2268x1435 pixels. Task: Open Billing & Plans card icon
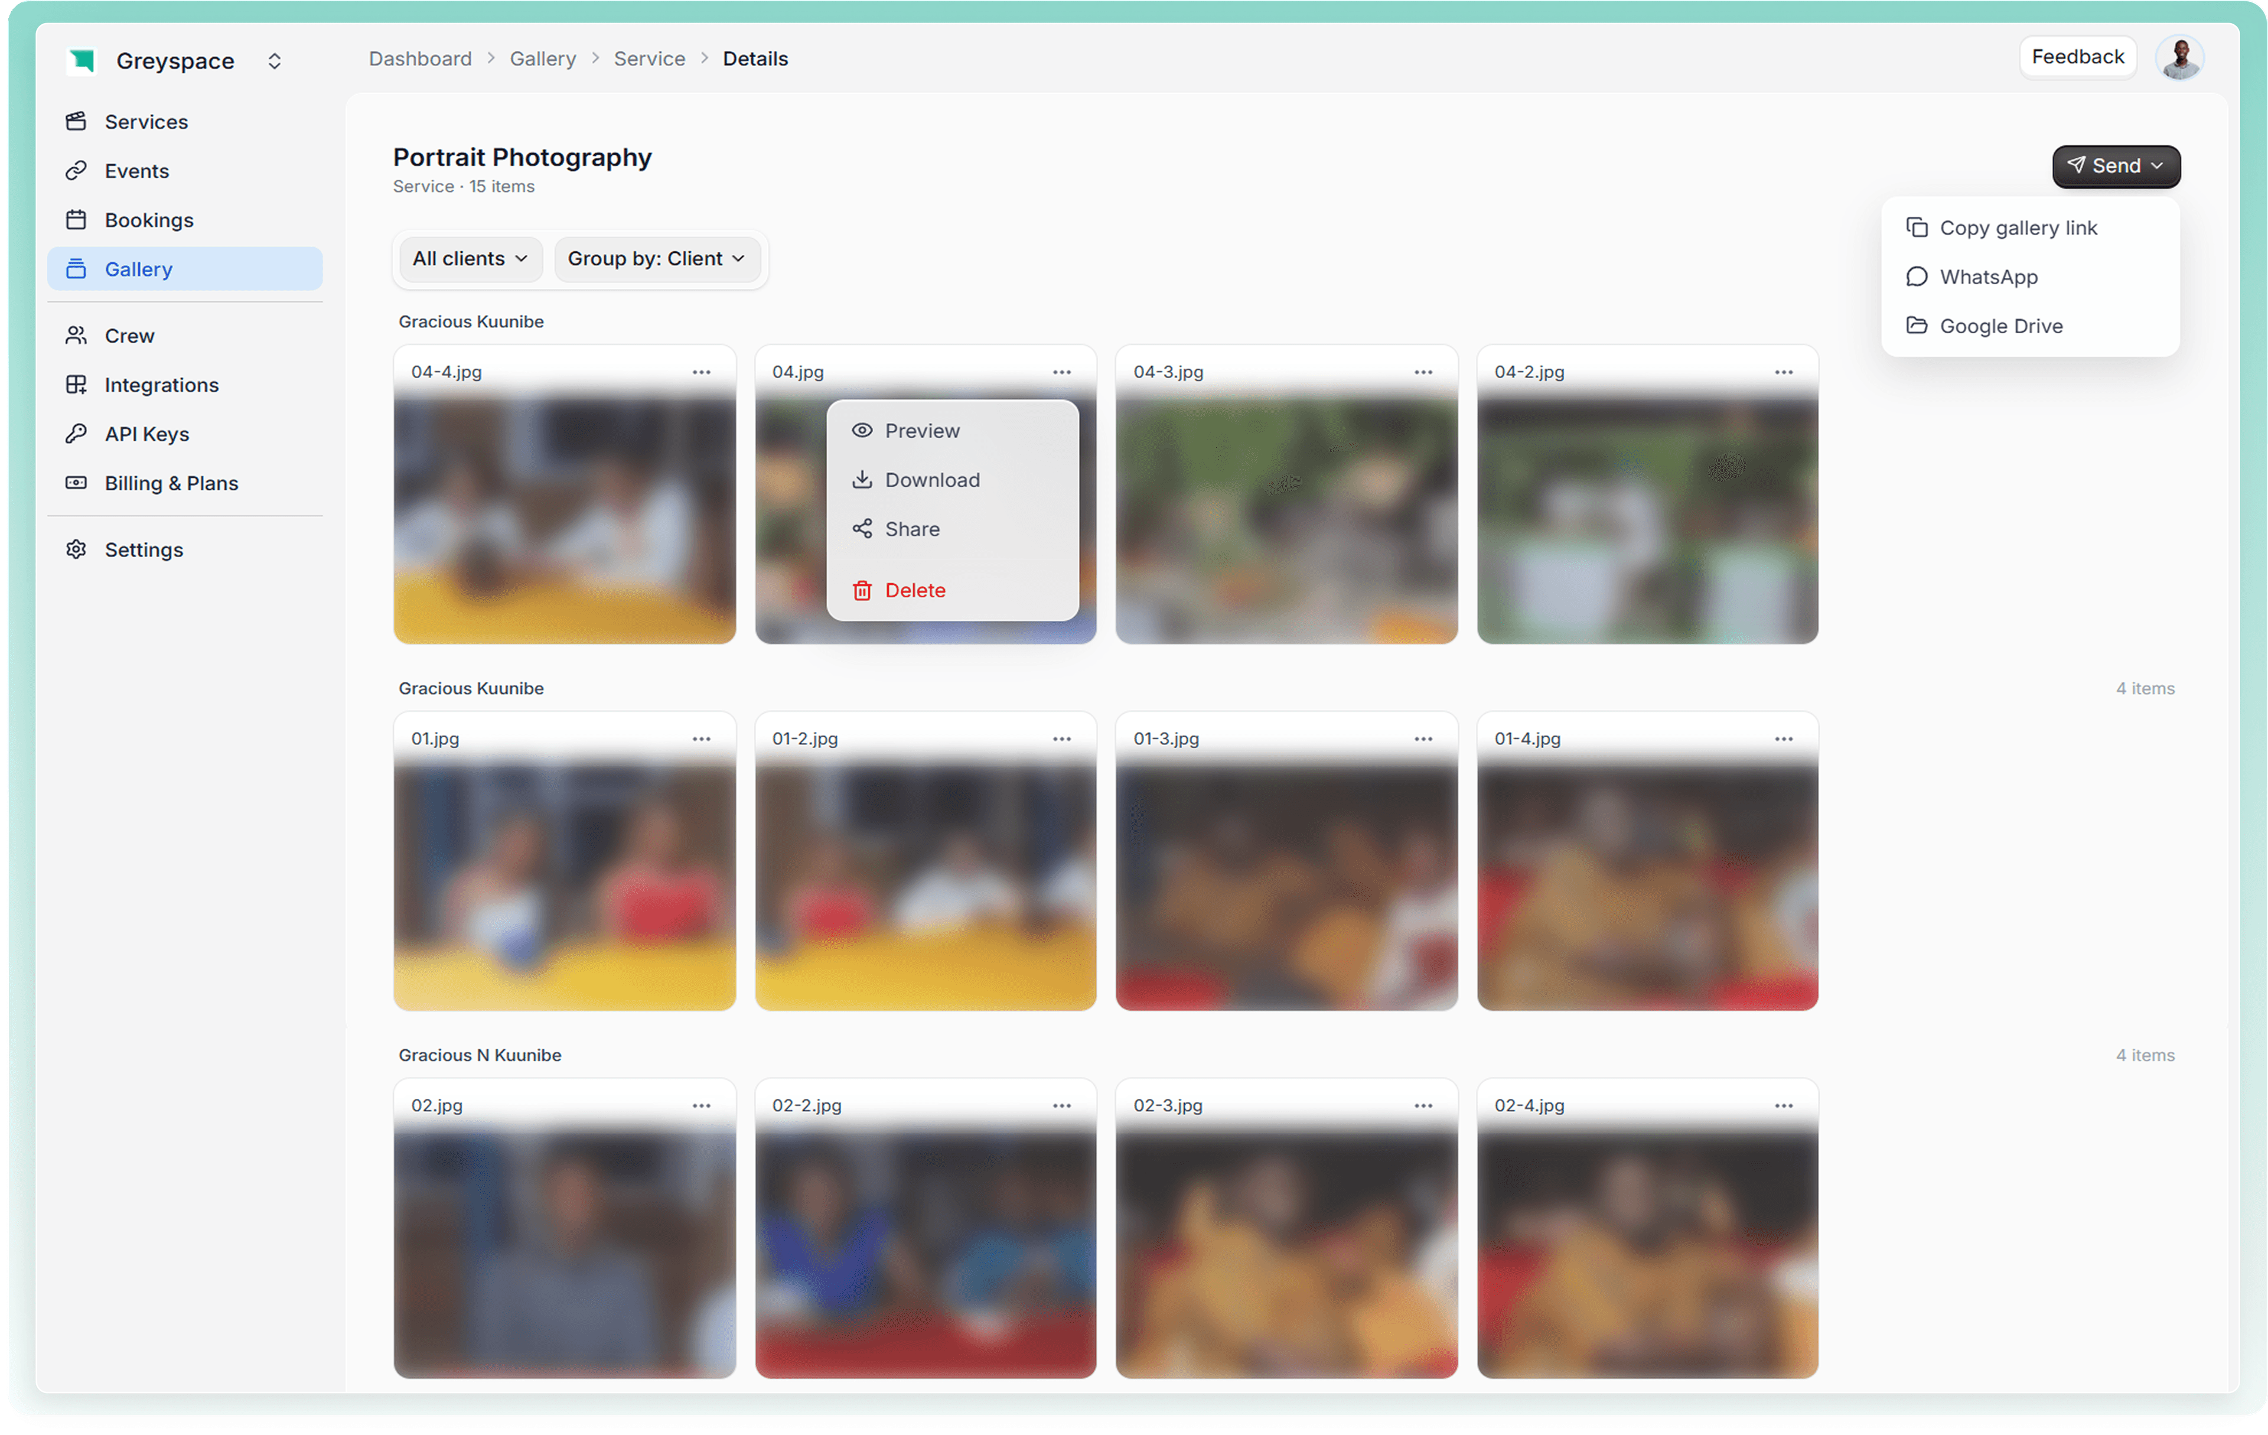[x=76, y=483]
